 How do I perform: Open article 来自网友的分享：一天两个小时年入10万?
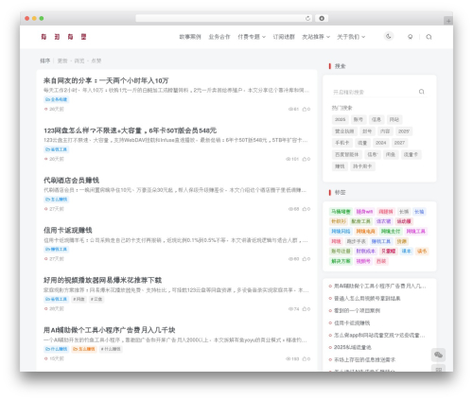[x=106, y=80]
